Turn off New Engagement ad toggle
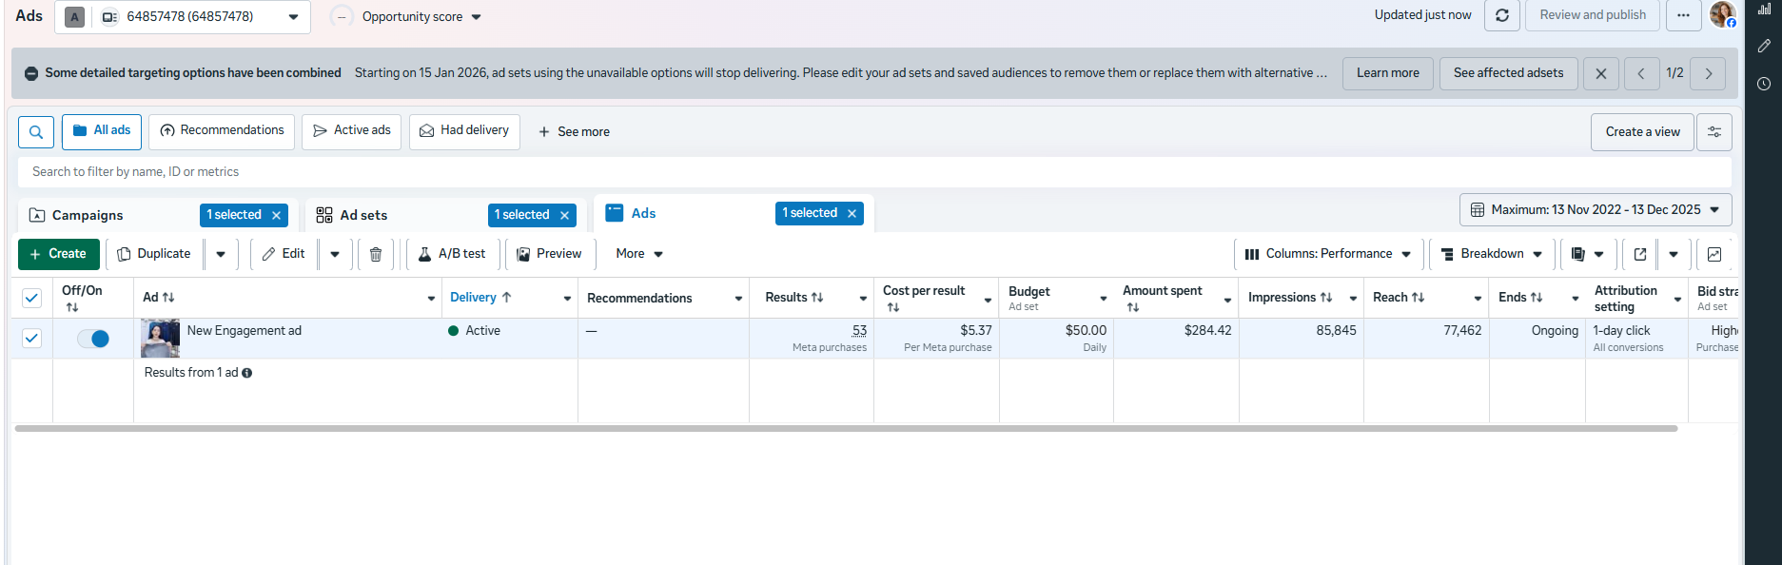This screenshot has width=1782, height=565. 93,339
